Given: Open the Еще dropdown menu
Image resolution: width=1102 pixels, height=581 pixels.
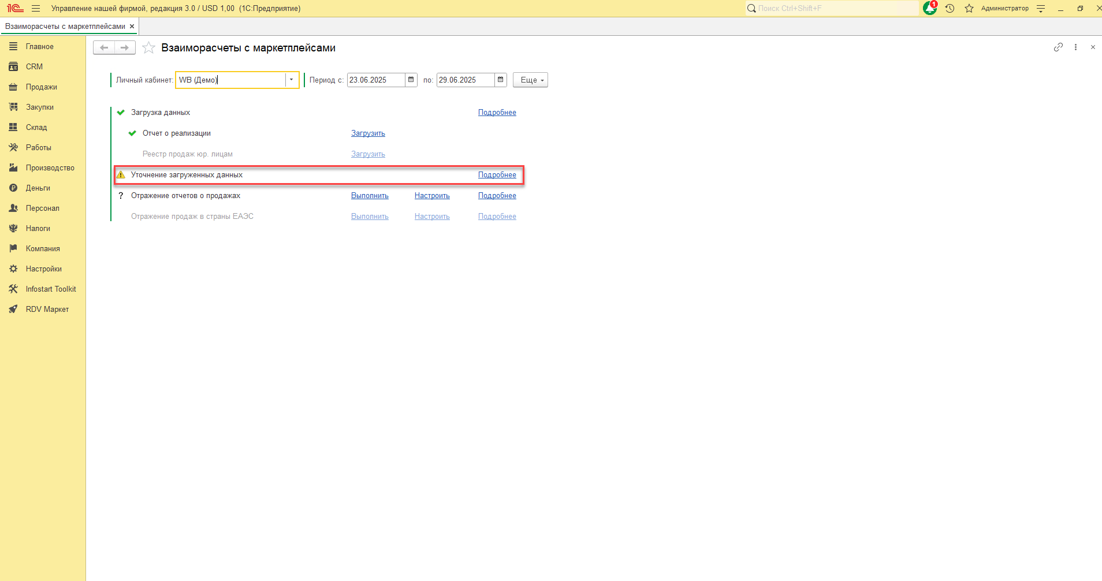Looking at the screenshot, I should pos(530,80).
